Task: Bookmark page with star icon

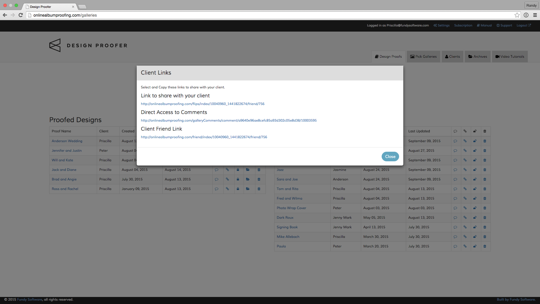Action: pos(517,15)
